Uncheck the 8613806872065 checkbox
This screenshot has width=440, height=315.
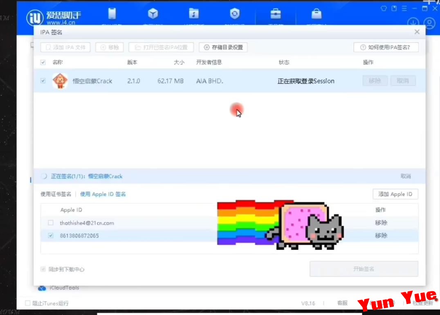point(51,235)
